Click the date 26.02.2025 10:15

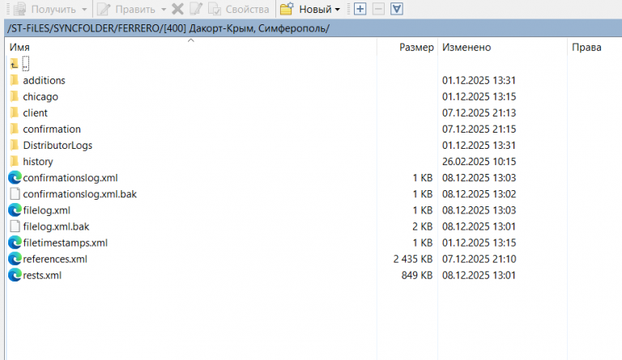[479, 162]
